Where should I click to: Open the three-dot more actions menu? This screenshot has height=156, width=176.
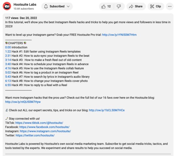[x=169, y=7]
